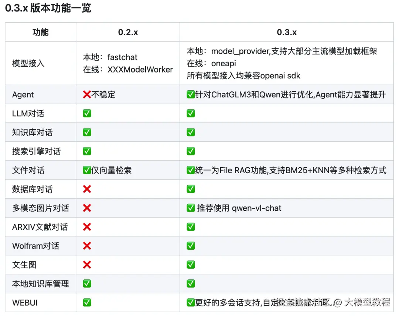Click the 功能 column header
The image size is (399, 316).
click(40, 32)
